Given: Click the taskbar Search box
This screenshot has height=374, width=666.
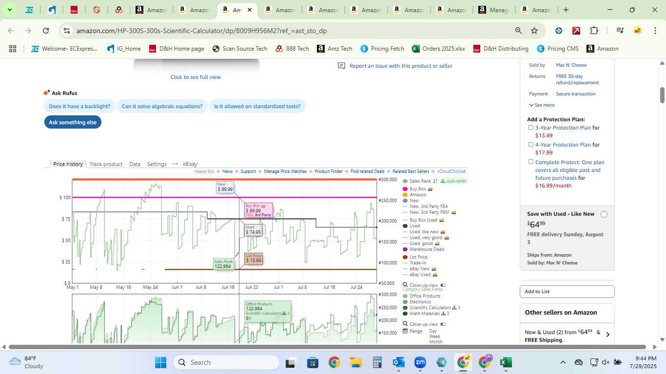Looking at the screenshot, I should (226, 362).
